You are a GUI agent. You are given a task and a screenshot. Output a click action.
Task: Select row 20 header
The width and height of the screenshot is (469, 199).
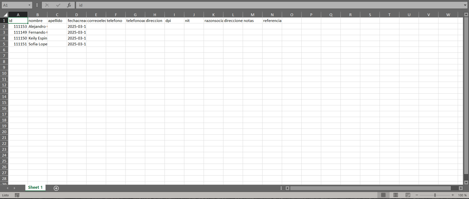coord(4,132)
